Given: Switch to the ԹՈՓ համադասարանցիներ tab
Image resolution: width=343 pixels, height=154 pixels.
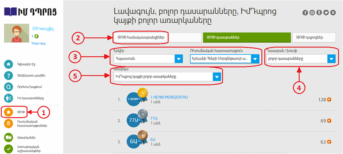Looking at the screenshot, I should pos(158,37).
